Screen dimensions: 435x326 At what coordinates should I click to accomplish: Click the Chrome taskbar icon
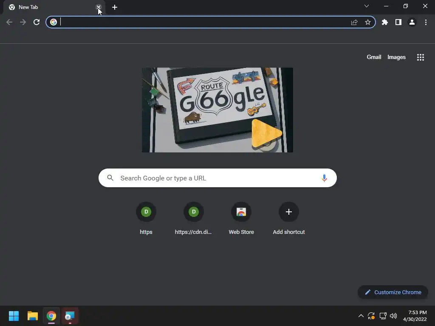[51, 316]
